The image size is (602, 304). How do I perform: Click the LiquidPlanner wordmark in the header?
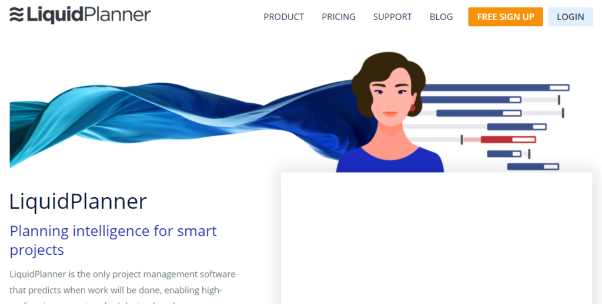pos(89,15)
